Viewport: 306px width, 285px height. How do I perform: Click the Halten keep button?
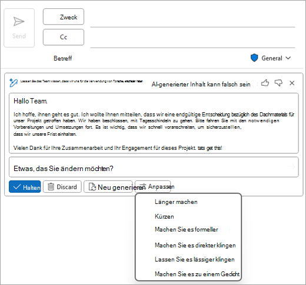pos(25,187)
